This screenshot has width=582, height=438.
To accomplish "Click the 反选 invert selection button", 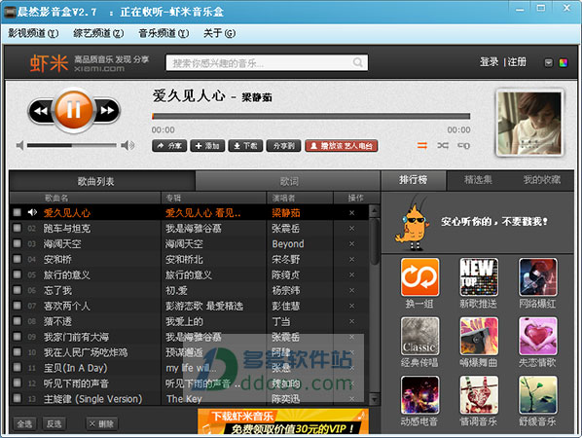I will click(x=55, y=423).
